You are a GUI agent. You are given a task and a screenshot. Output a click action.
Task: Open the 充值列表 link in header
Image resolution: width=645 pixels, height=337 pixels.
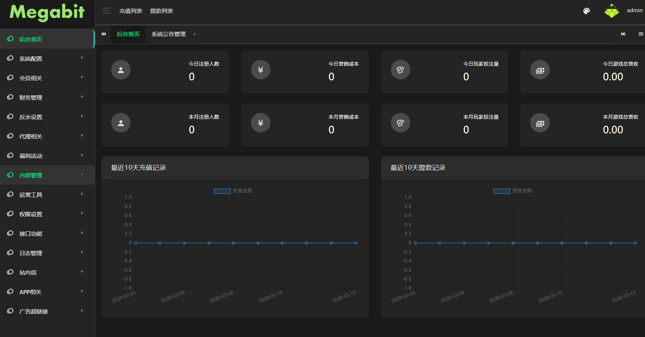pyautogui.click(x=131, y=11)
